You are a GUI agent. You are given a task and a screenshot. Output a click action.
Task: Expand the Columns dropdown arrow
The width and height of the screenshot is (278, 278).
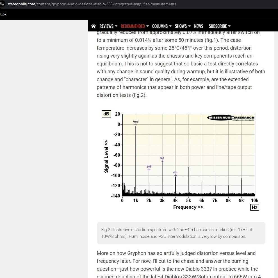tap(170, 26)
